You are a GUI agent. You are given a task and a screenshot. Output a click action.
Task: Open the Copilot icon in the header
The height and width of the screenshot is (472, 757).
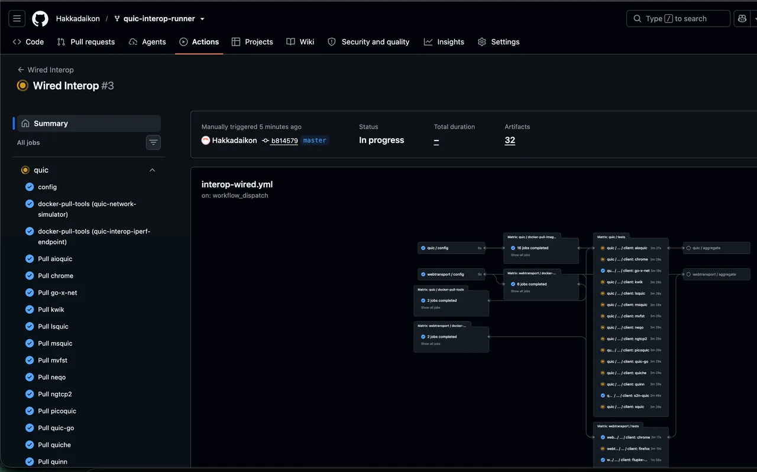tap(742, 19)
